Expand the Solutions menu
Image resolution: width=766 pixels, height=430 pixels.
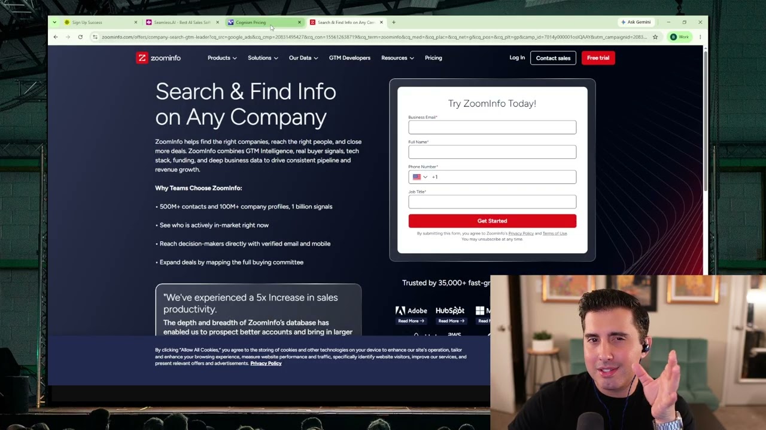[263, 58]
